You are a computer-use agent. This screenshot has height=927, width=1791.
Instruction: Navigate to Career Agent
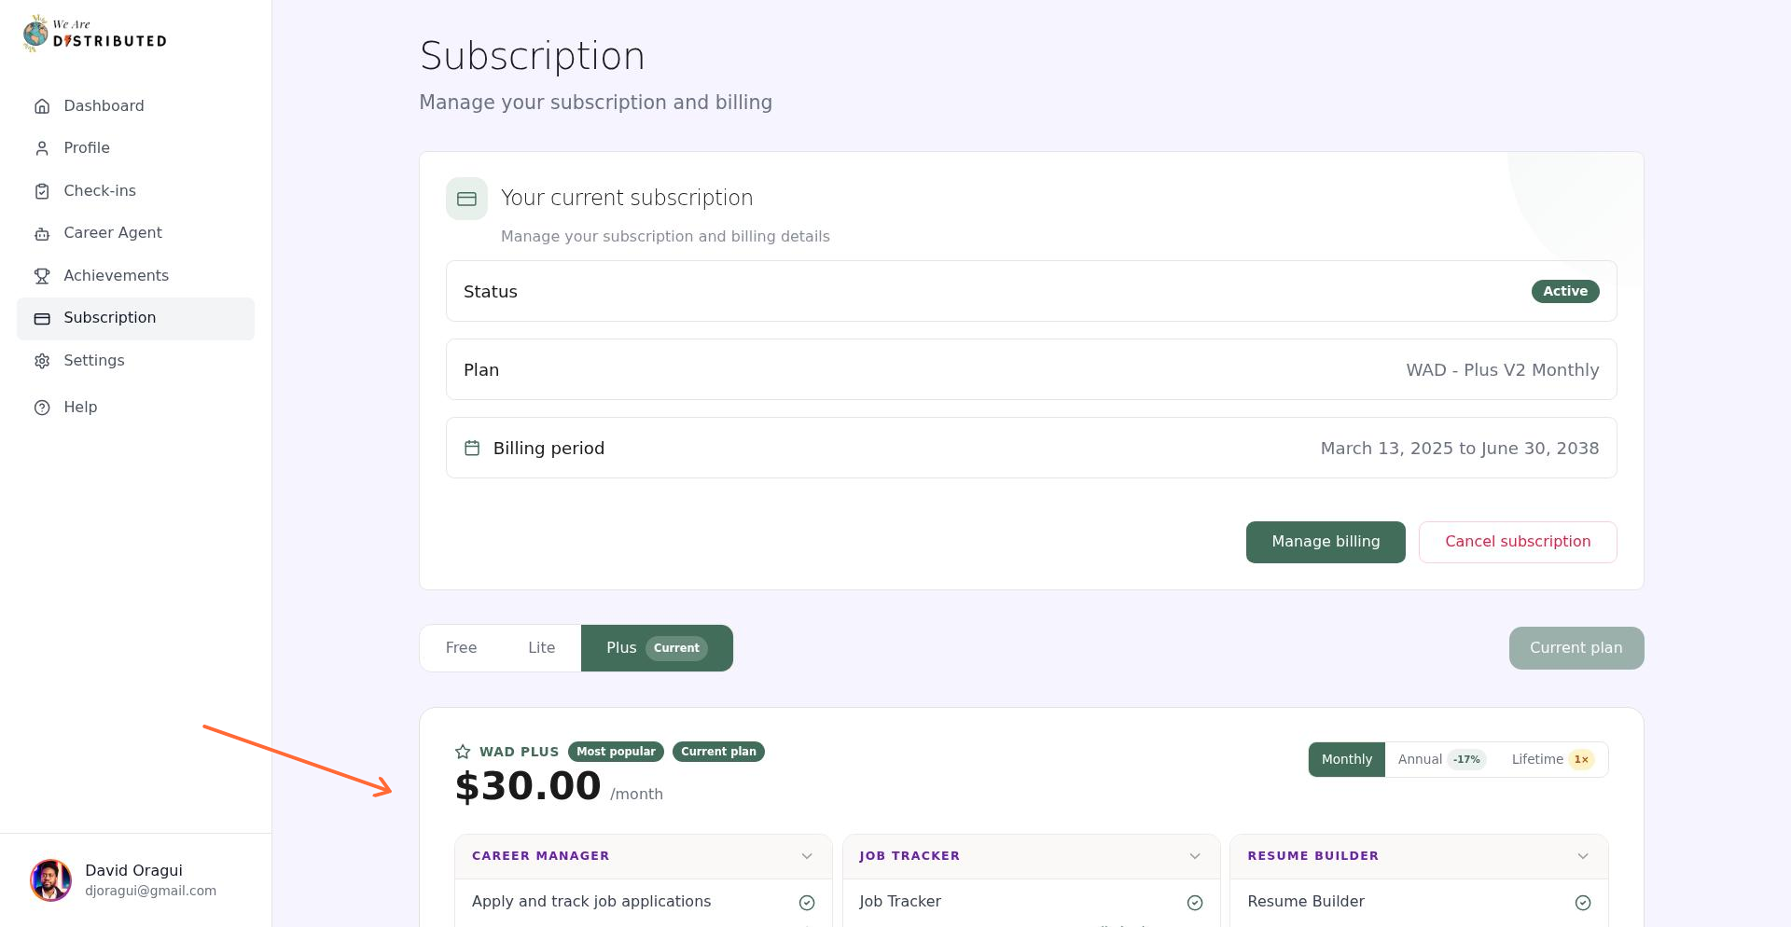(135, 233)
